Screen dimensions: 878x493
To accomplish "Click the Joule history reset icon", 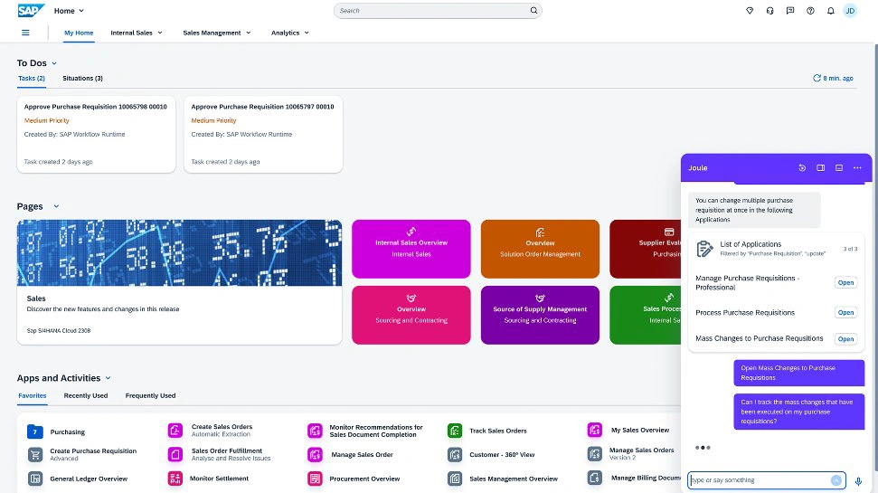I will [x=802, y=167].
